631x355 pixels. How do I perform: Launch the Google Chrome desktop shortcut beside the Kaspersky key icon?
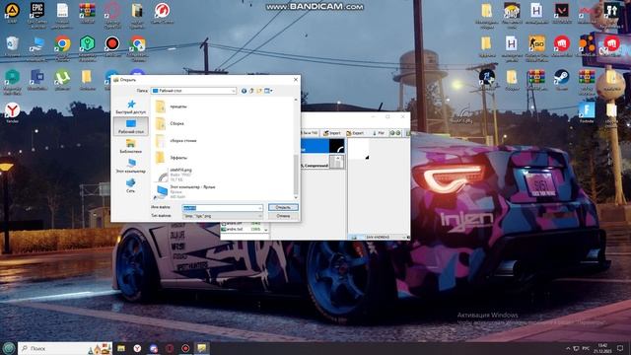click(x=62, y=48)
